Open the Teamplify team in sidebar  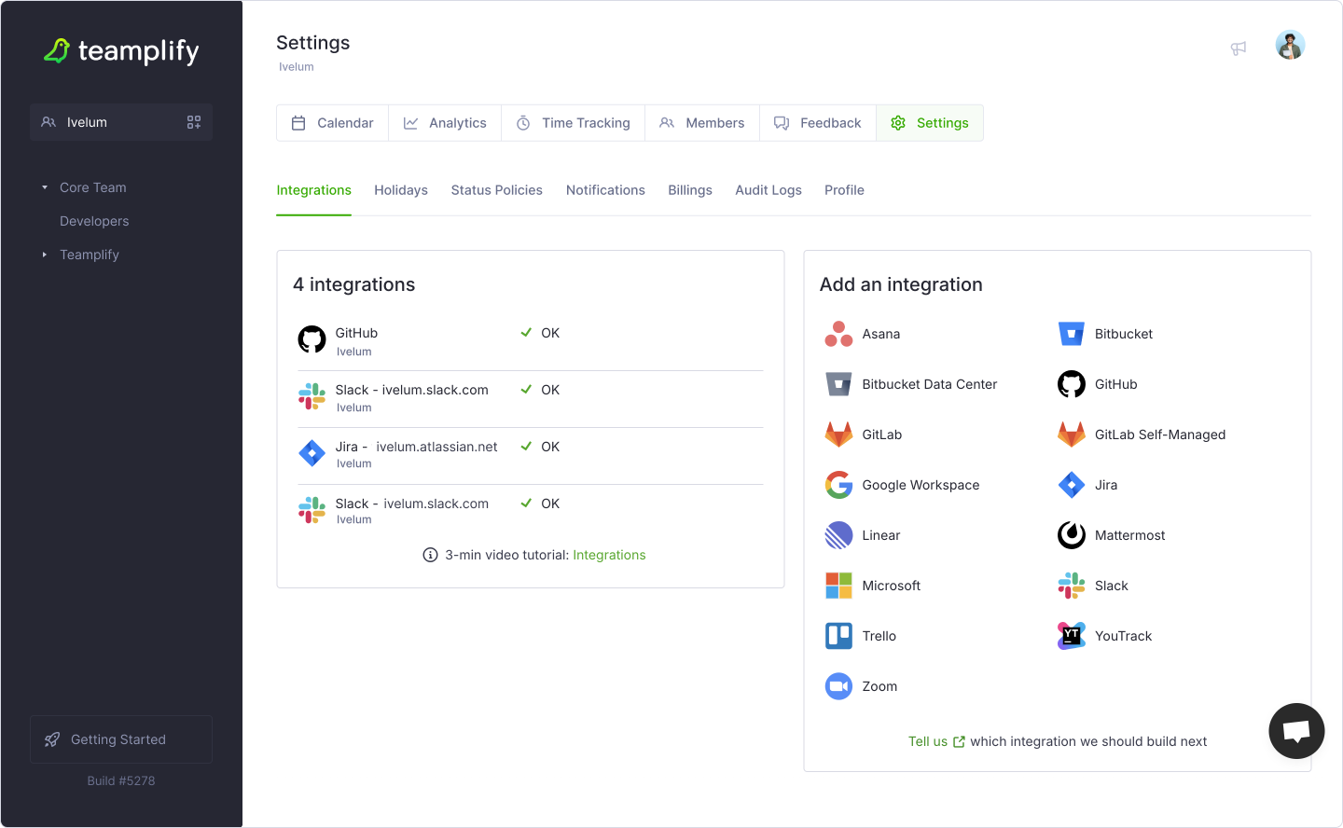(x=90, y=255)
